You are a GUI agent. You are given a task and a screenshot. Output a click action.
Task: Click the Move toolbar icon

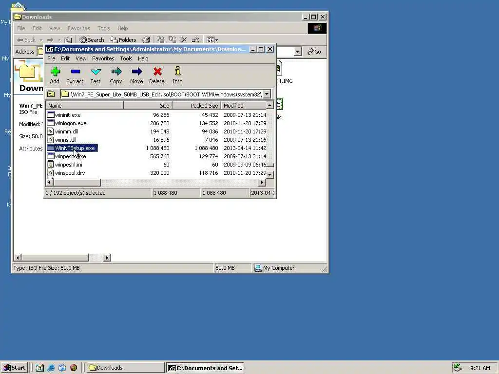pos(136,75)
